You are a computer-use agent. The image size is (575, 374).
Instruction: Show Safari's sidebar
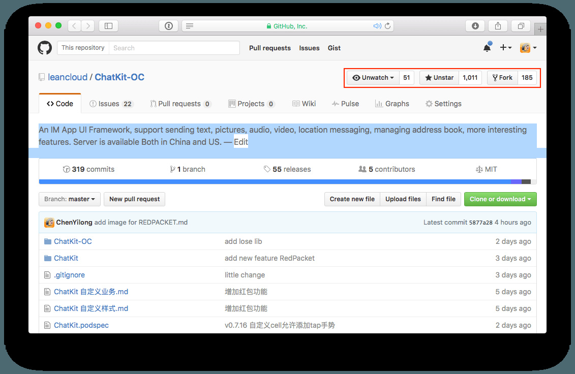[109, 26]
